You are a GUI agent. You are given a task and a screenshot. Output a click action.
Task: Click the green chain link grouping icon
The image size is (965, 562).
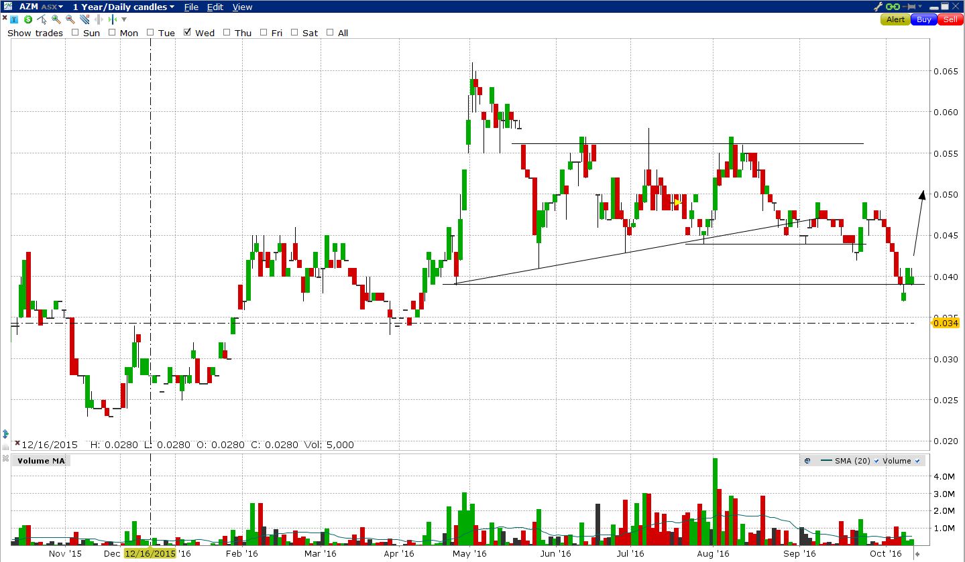[x=893, y=7]
